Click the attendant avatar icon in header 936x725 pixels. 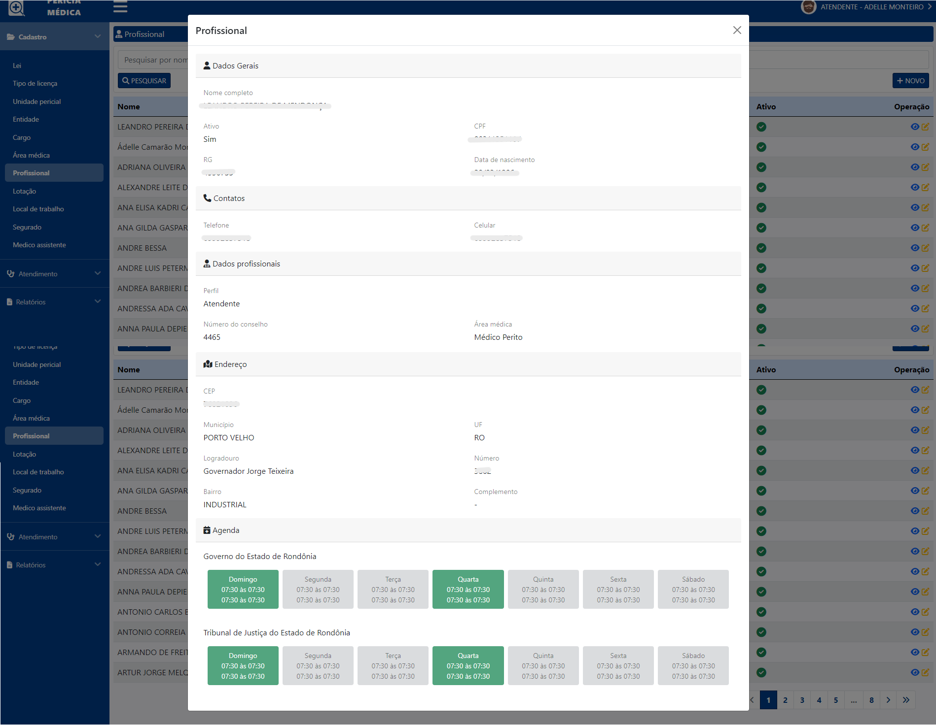[808, 7]
